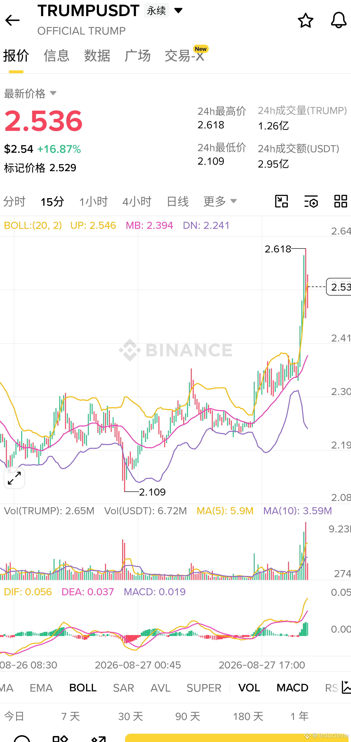Add TRUMPUSDT to favorites with star icon
Viewport: 351px width, 742px height.
point(306,21)
